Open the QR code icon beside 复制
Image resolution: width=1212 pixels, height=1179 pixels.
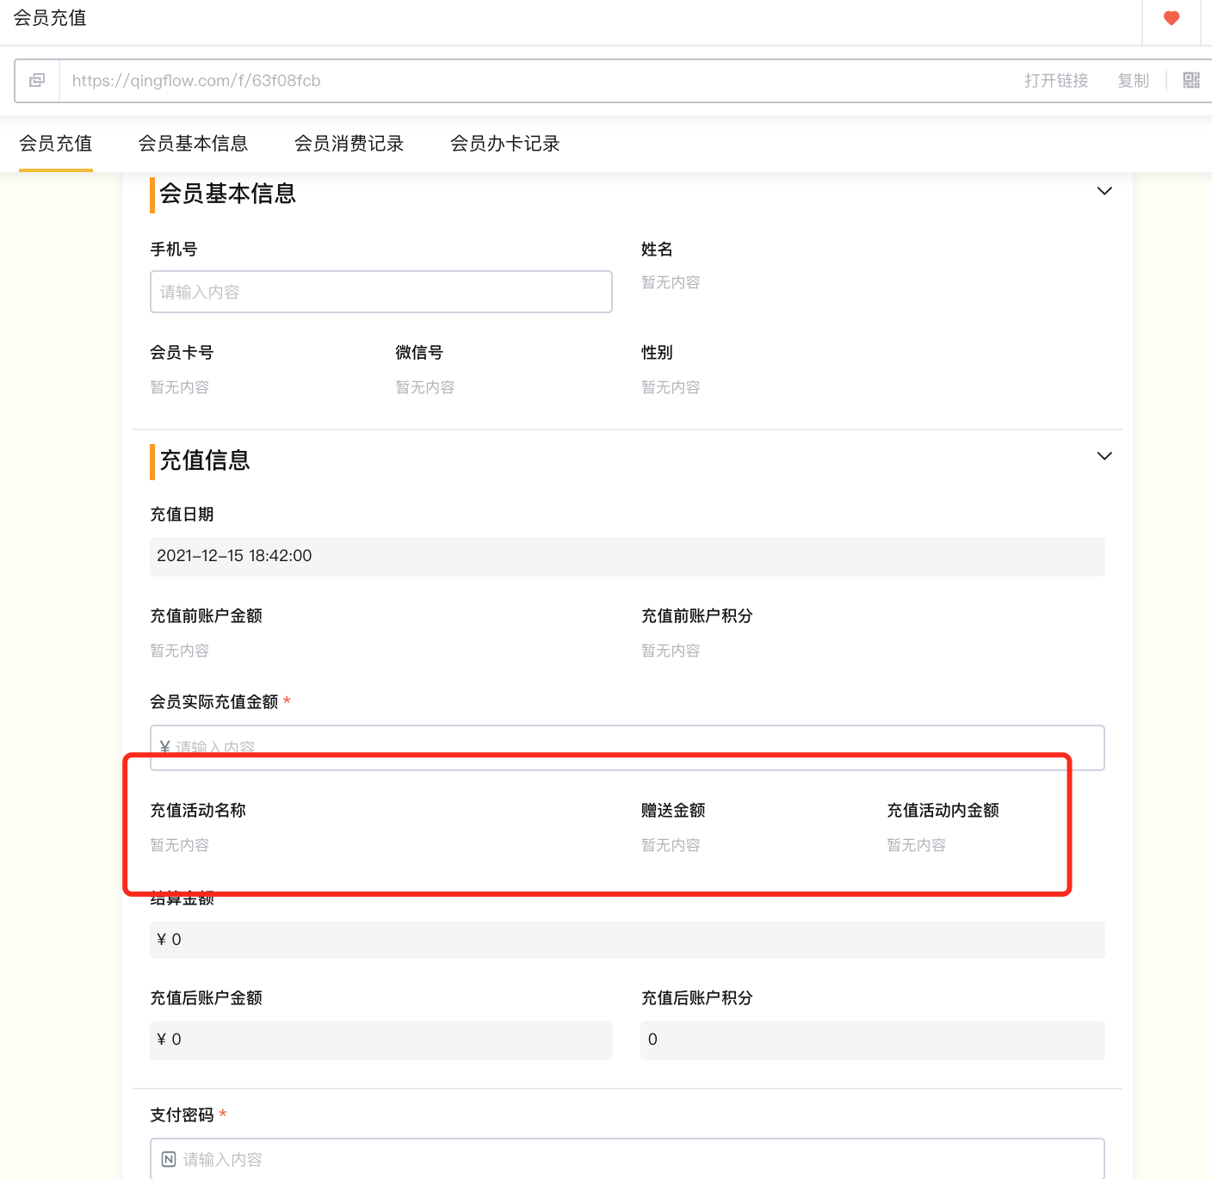(1191, 80)
